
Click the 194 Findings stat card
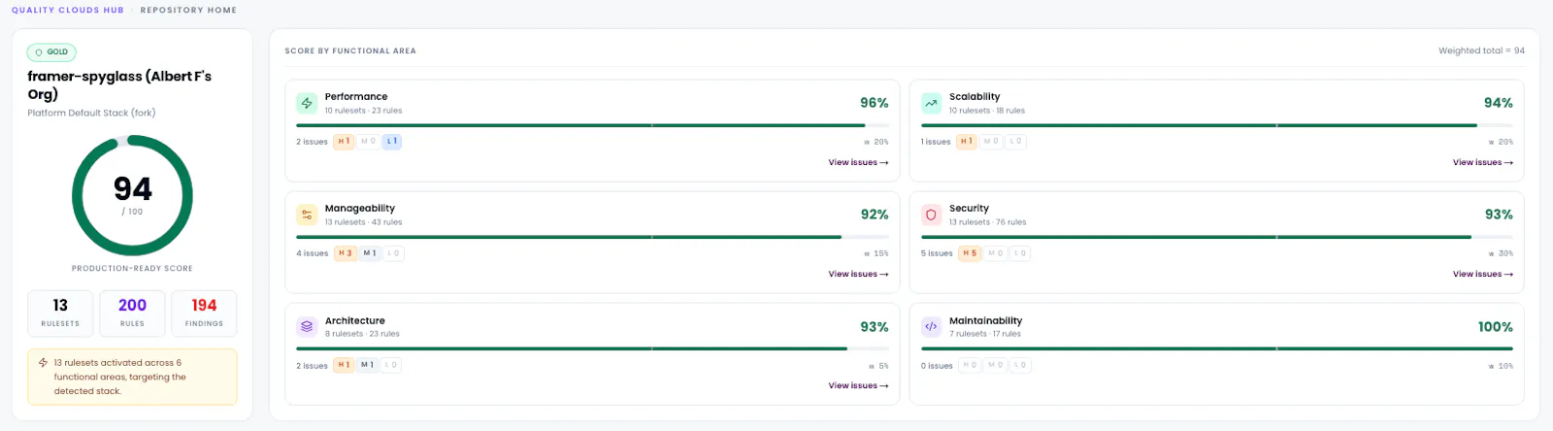click(204, 313)
